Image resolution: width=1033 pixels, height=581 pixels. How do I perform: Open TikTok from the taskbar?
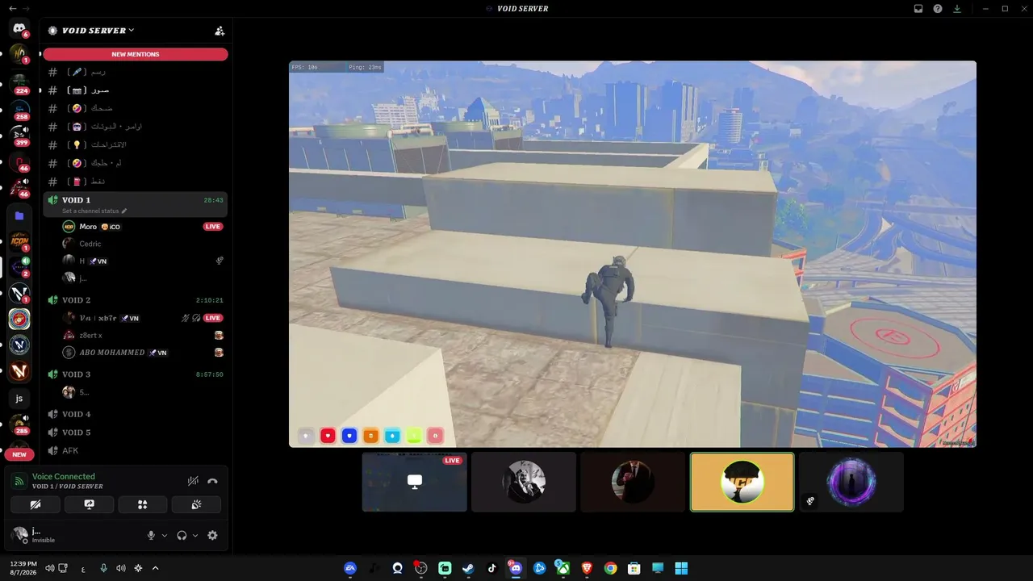point(492,568)
